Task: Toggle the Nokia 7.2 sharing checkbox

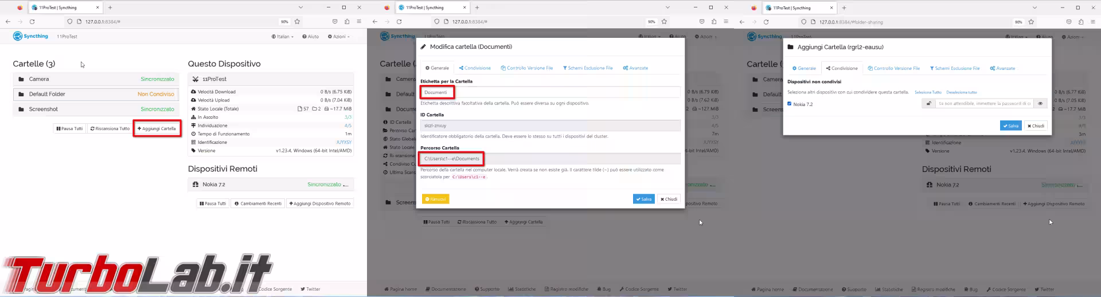Action: (790, 104)
